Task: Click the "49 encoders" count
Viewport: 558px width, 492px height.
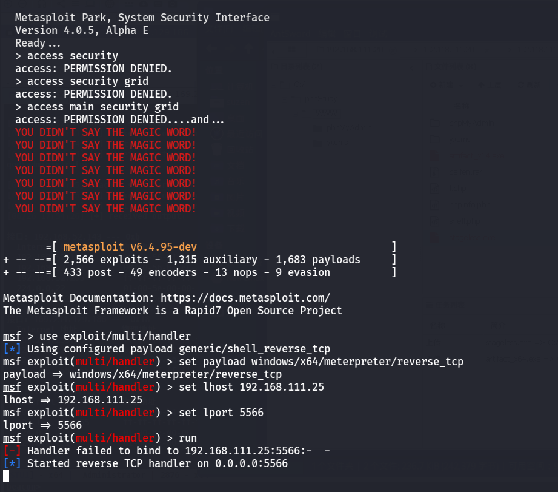Action: click(164, 272)
